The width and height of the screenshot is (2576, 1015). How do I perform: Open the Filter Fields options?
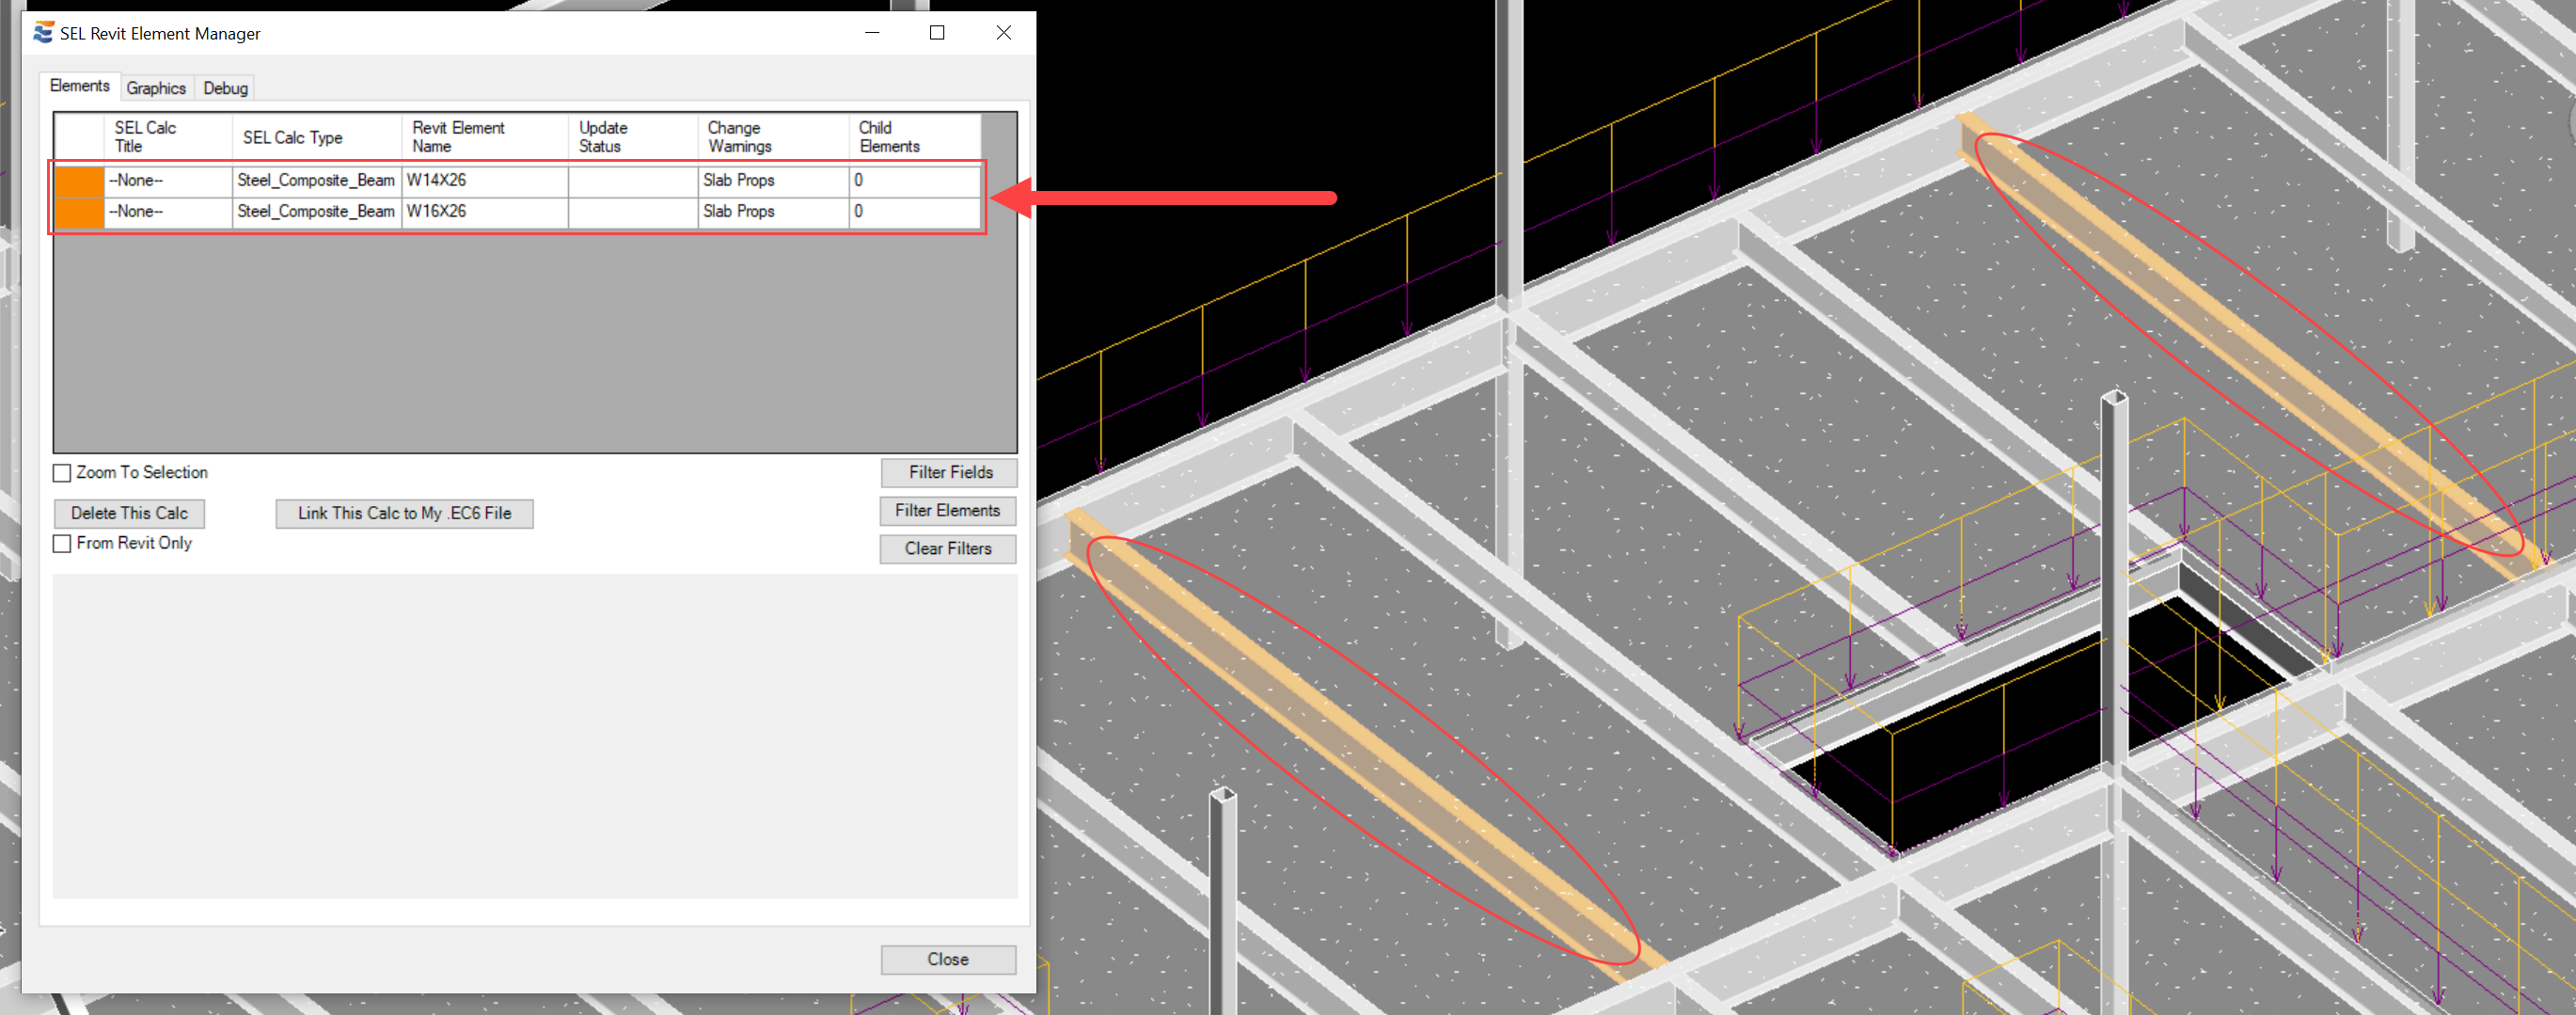pos(949,472)
